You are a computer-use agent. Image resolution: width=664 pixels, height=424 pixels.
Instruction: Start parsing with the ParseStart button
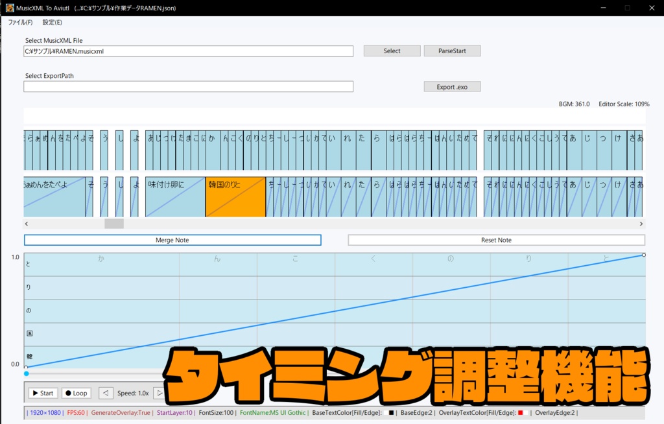(x=452, y=50)
